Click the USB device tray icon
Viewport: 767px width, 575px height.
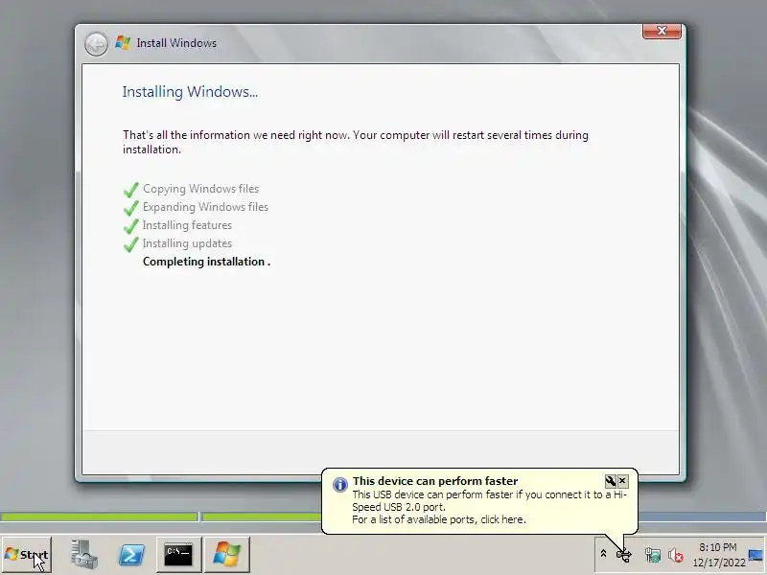click(x=624, y=555)
